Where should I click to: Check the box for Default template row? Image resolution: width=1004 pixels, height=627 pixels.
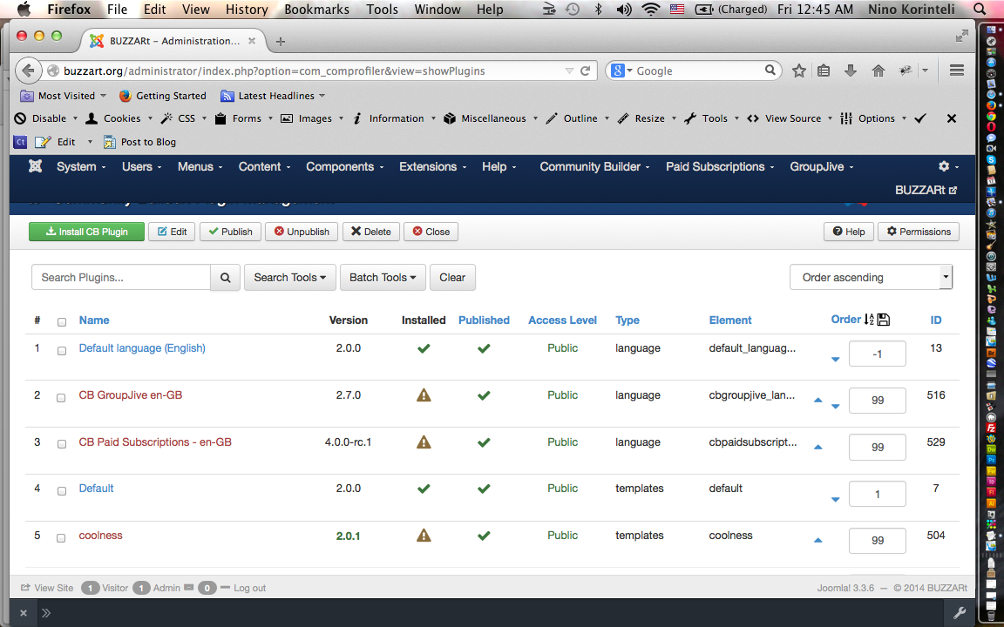click(x=62, y=491)
